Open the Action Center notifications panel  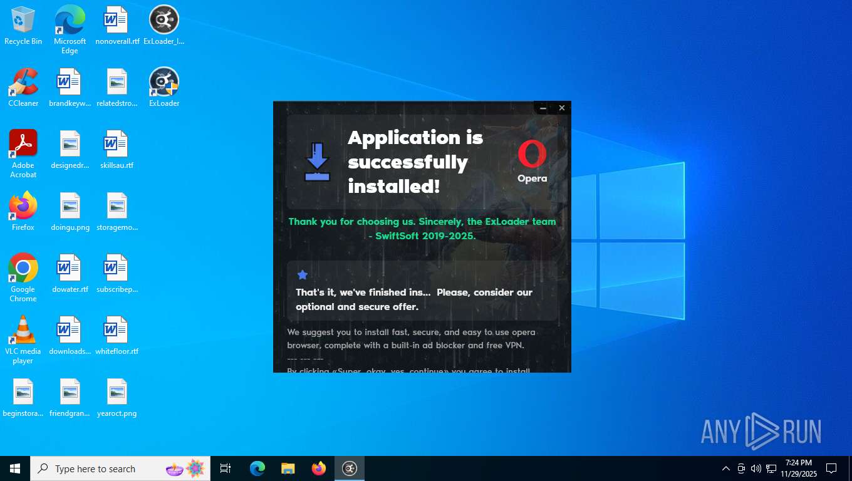pos(832,468)
